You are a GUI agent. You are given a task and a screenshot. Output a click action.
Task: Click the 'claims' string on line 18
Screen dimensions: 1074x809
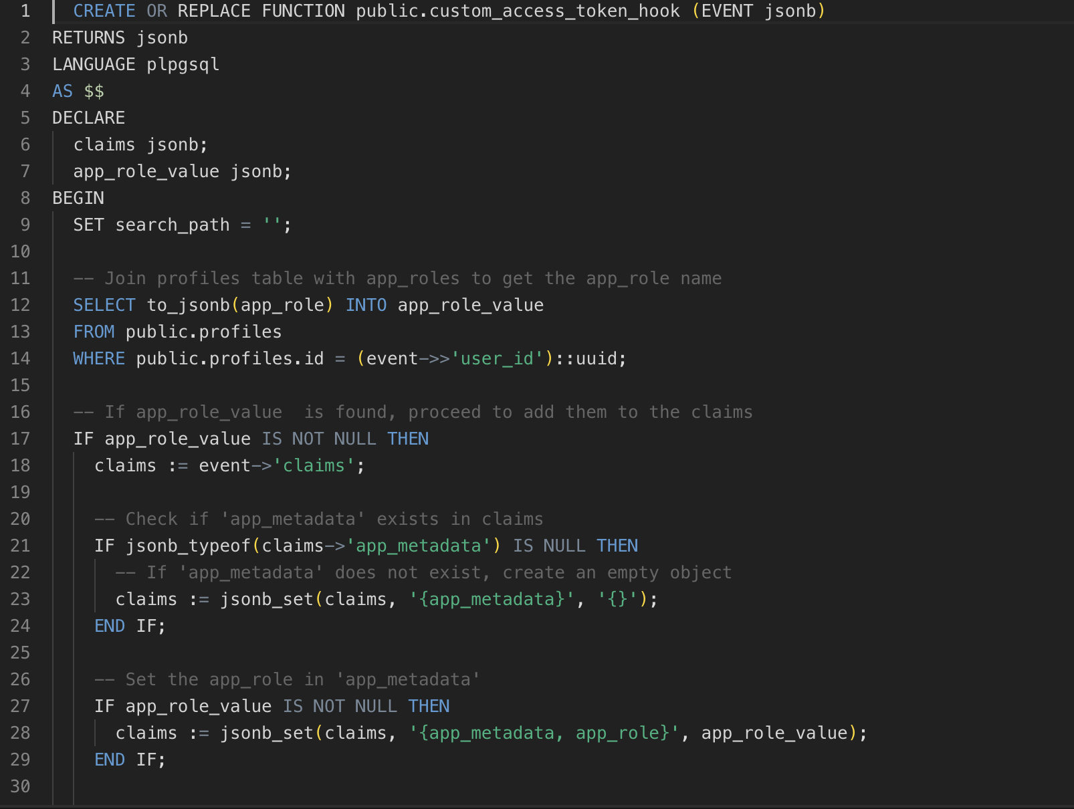(314, 465)
